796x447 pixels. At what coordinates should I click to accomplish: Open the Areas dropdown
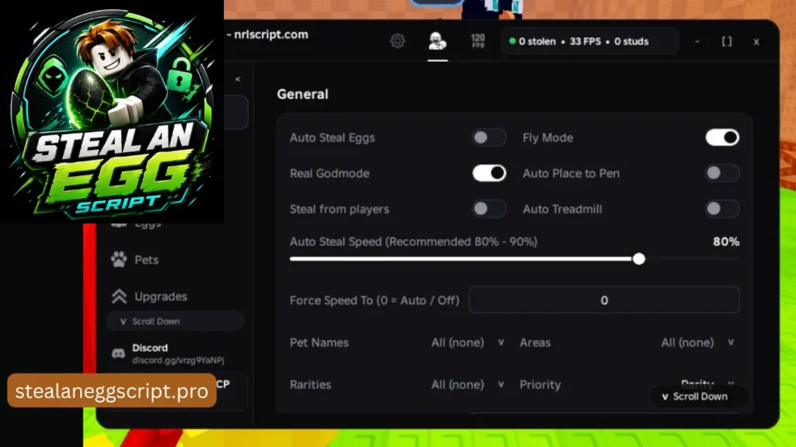pos(697,342)
